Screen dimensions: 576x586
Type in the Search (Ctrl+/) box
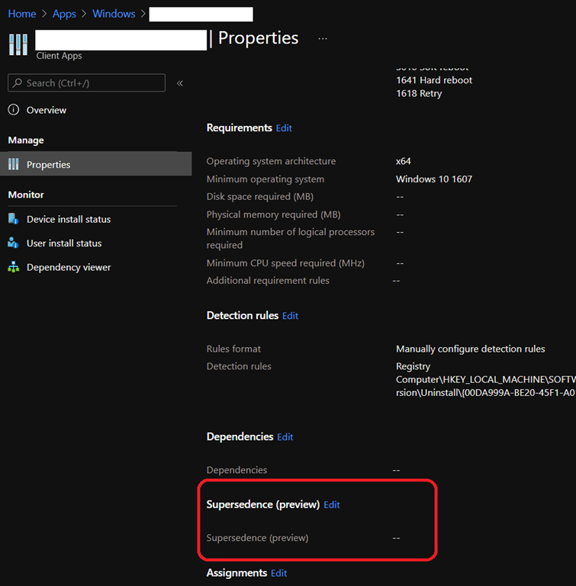92,83
